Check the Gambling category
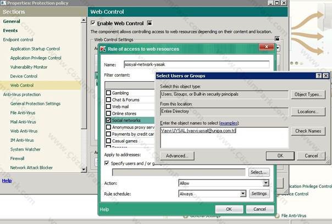Screen dimensions: 332x224 click(x=108, y=93)
